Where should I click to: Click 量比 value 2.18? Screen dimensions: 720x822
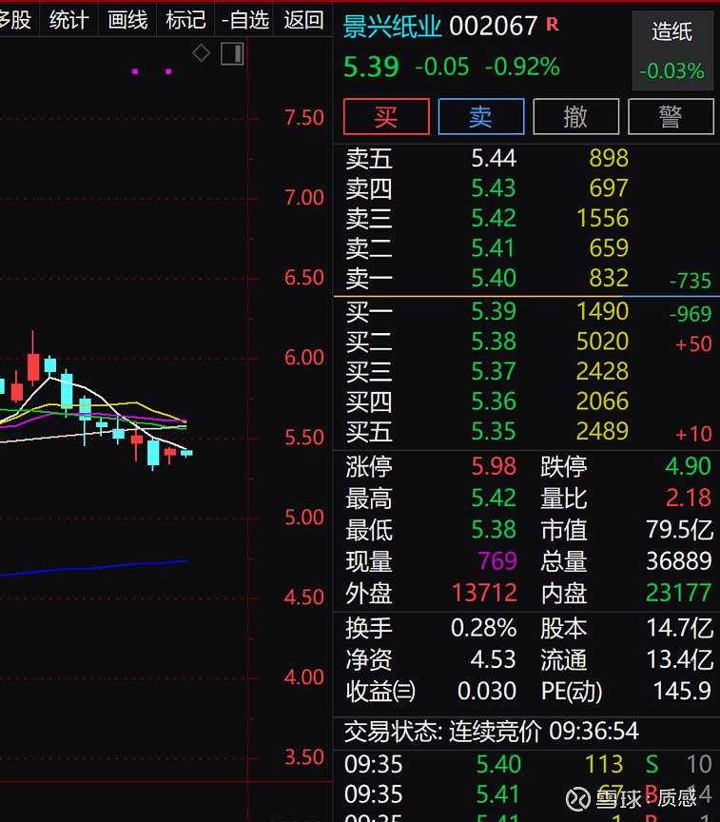tap(688, 498)
